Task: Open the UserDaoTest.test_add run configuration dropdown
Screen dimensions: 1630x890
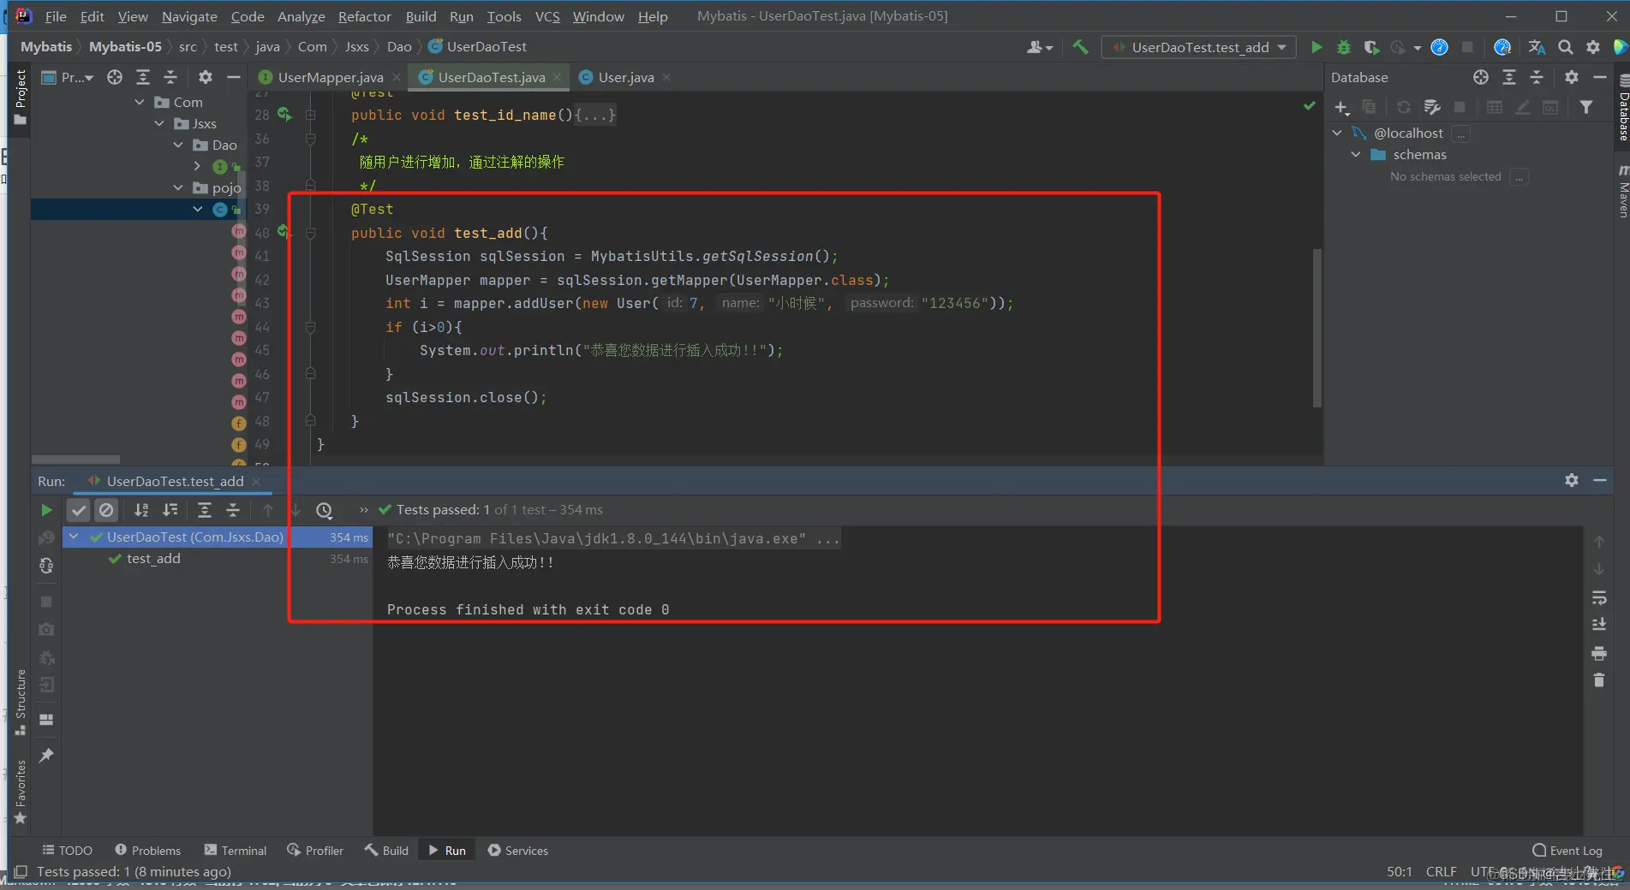Action: [1199, 47]
